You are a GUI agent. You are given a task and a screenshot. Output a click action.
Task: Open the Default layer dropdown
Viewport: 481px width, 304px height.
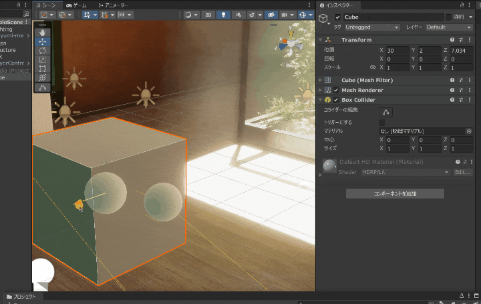pyautogui.click(x=448, y=27)
